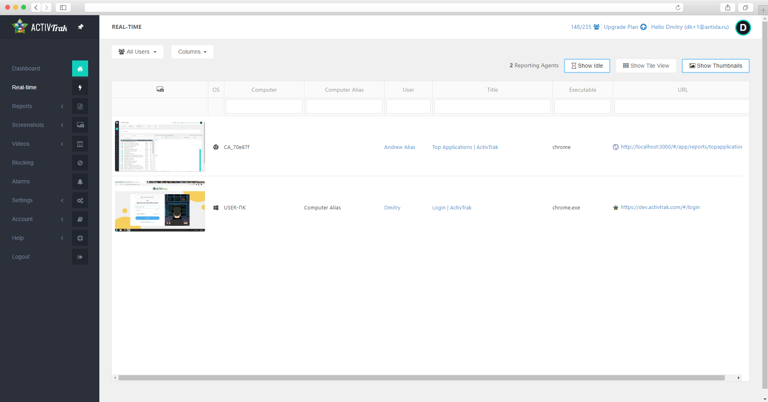Click the user avatar D icon
The image size is (768, 402).
743,27
